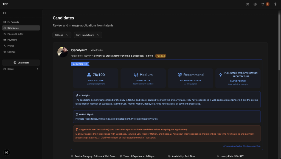Open the notifications bell
This screenshot has height=159, width=281.
pyautogui.click(x=263, y=4)
